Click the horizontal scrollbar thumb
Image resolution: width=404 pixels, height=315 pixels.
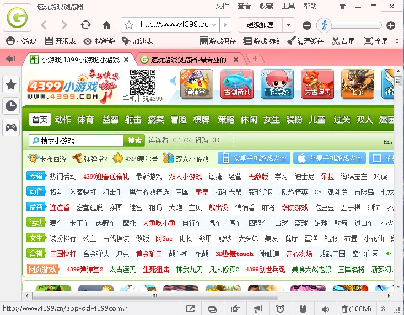point(155,296)
